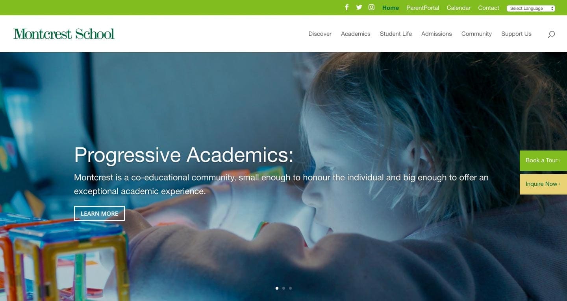This screenshot has width=567, height=301.
Task: Open the Select Language dropdown
Action: click(531, 8)
